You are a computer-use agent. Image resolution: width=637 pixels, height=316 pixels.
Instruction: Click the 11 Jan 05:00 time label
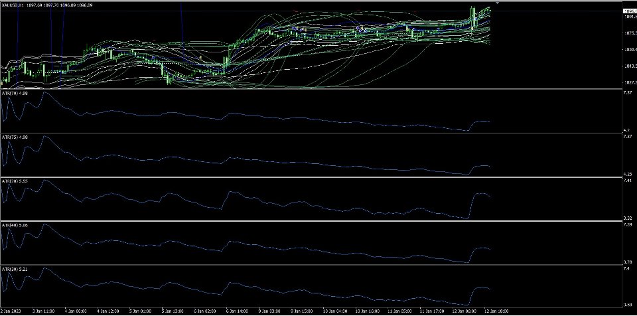399,311
